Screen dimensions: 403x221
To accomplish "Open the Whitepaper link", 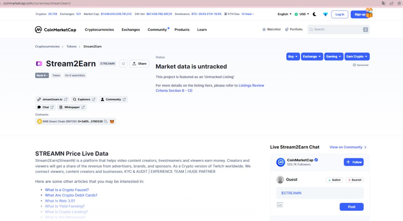I will (x=72, y=107).
